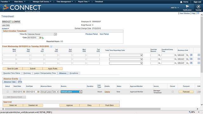
Task: Open the Reason Annual Leave dropdown
Action: pyautogui.click(x=71, y=92)
